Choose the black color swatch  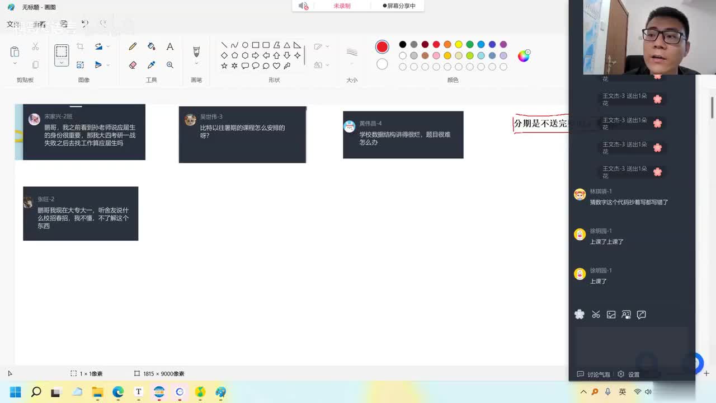pos(403,44)
